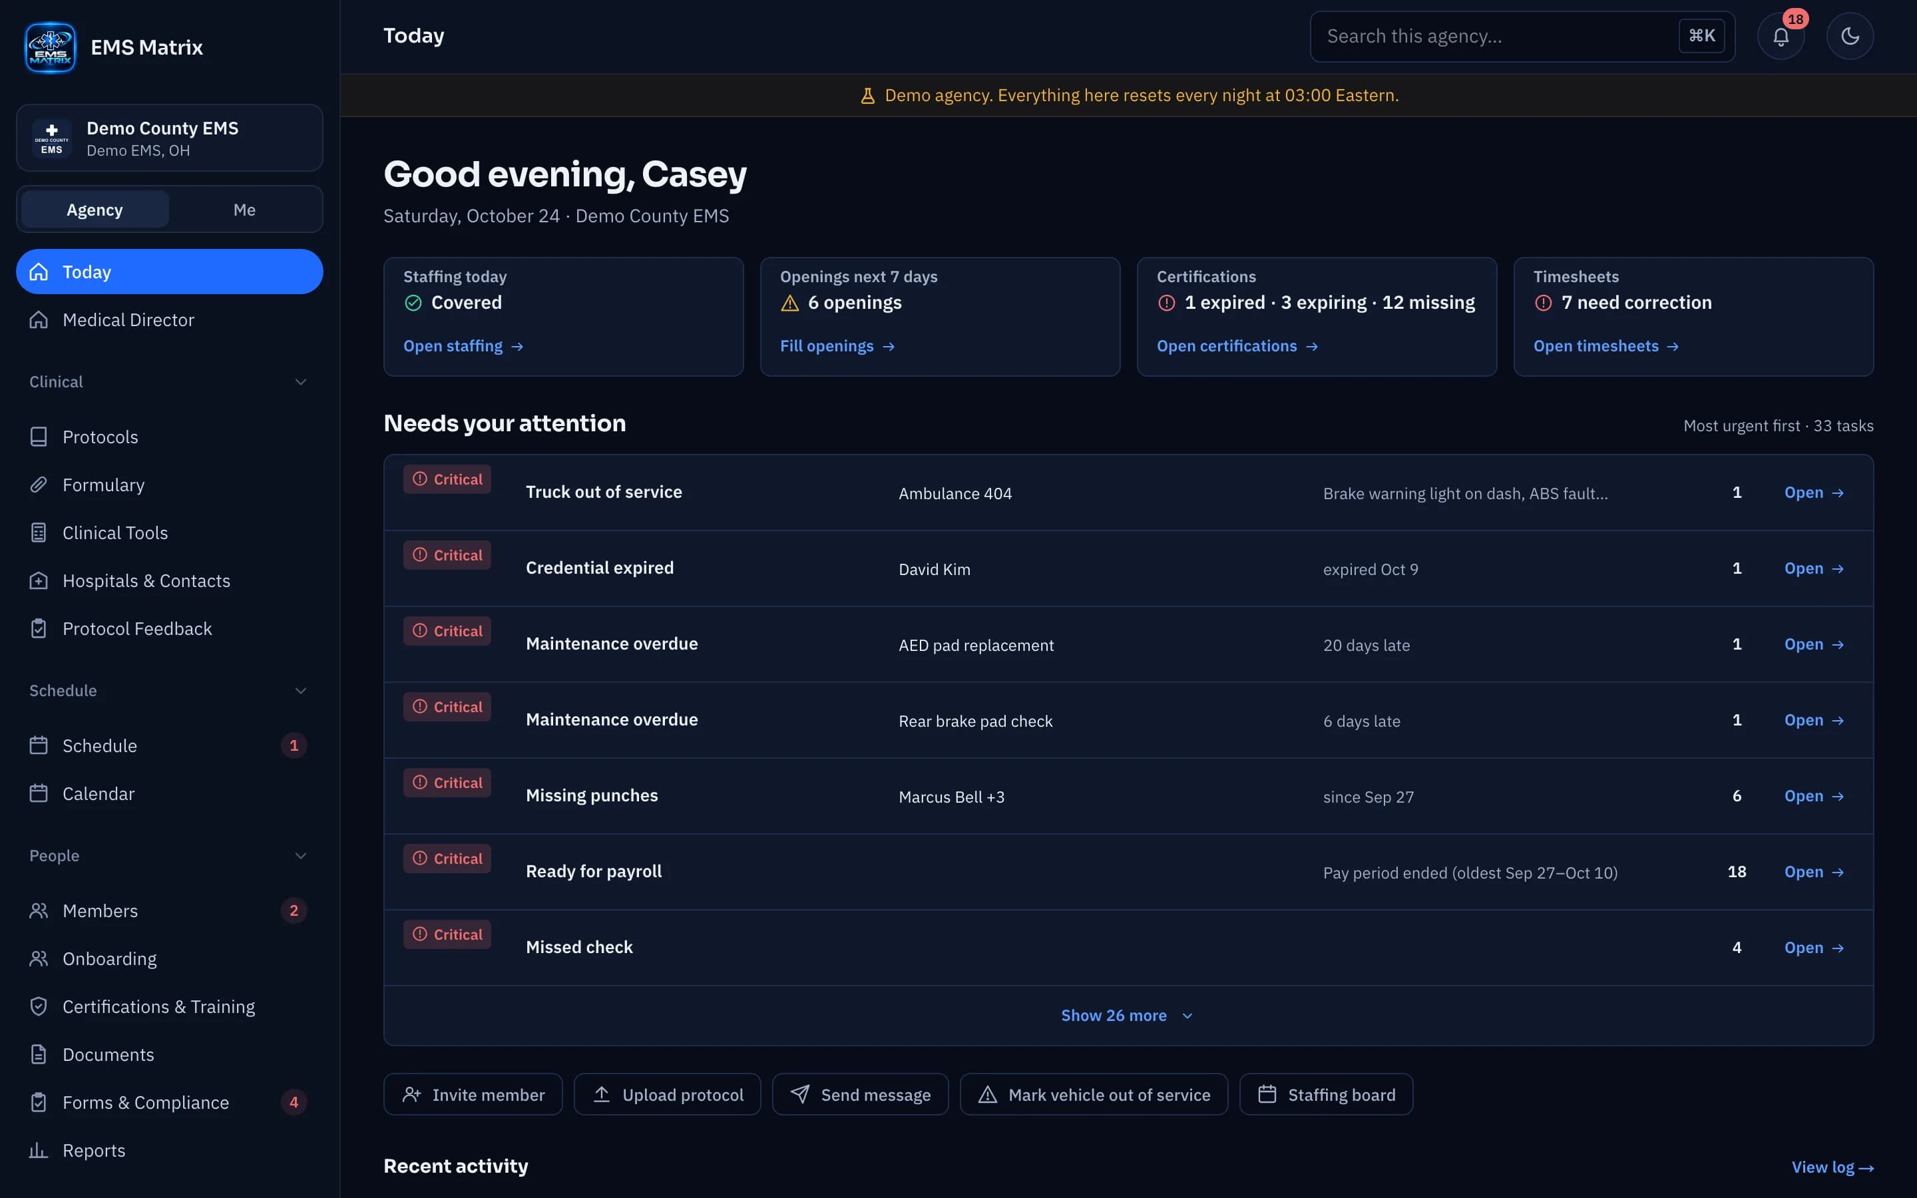Click the Upload protocol button
Viewport: 1917px width, 1198px height.
tap(667, 1095)
